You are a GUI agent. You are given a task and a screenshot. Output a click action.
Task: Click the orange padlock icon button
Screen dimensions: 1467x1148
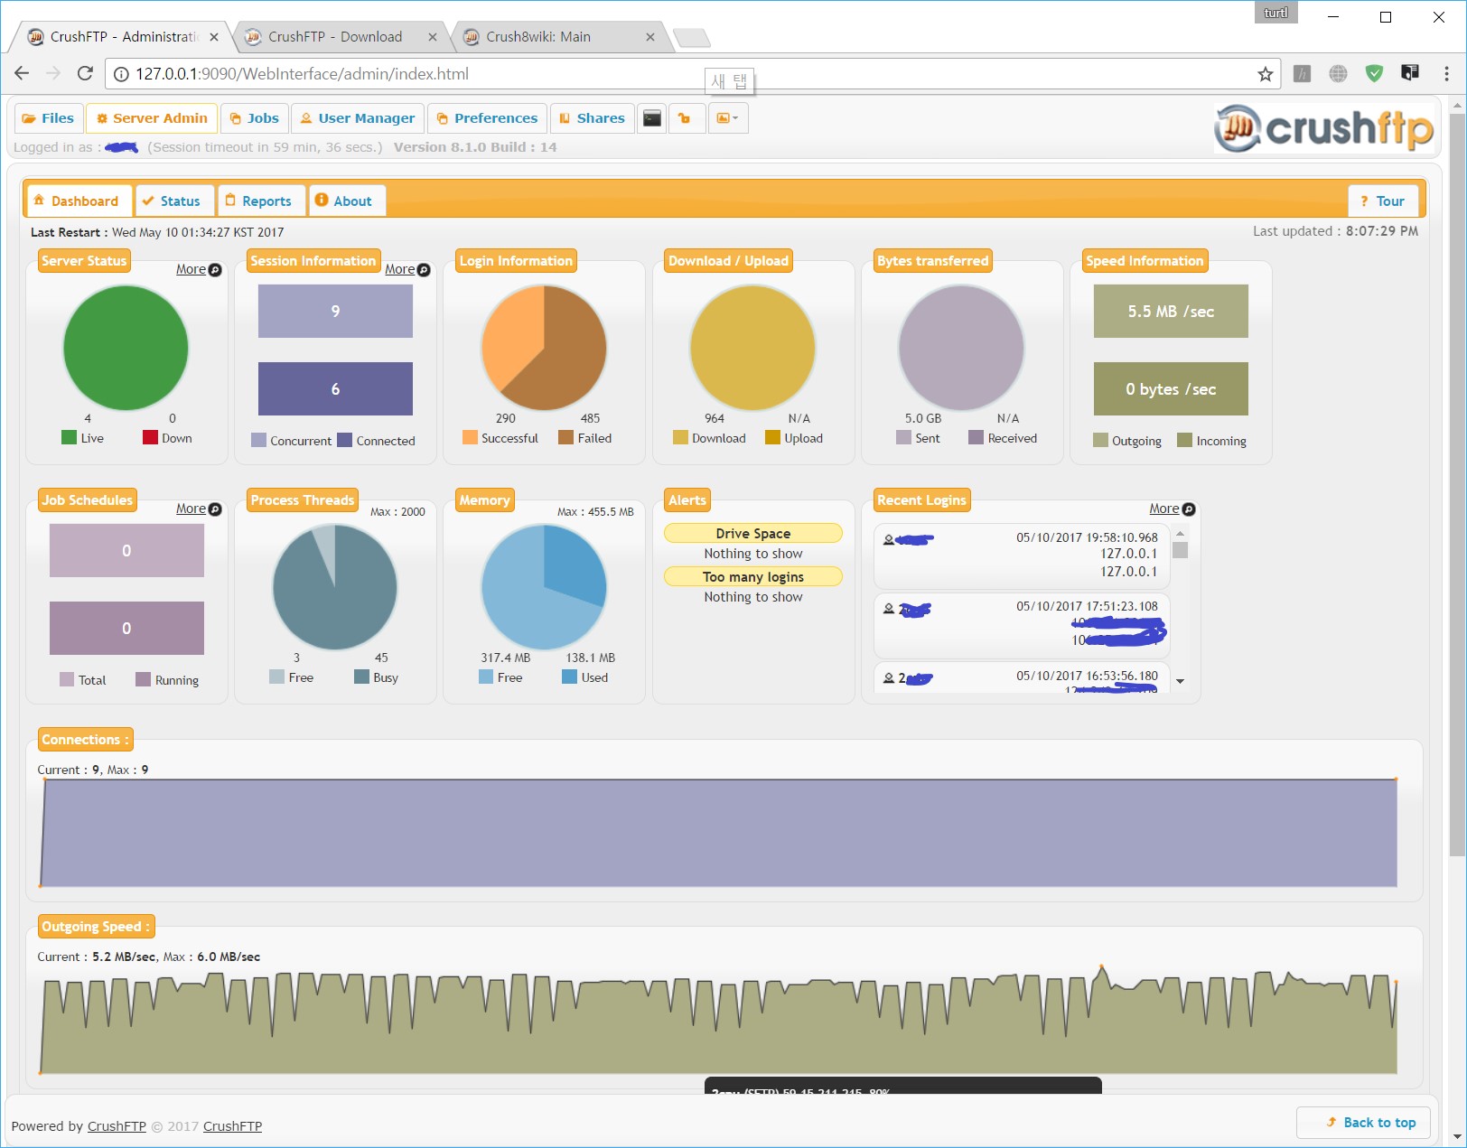pyautogui.click(x=685, y=118)
